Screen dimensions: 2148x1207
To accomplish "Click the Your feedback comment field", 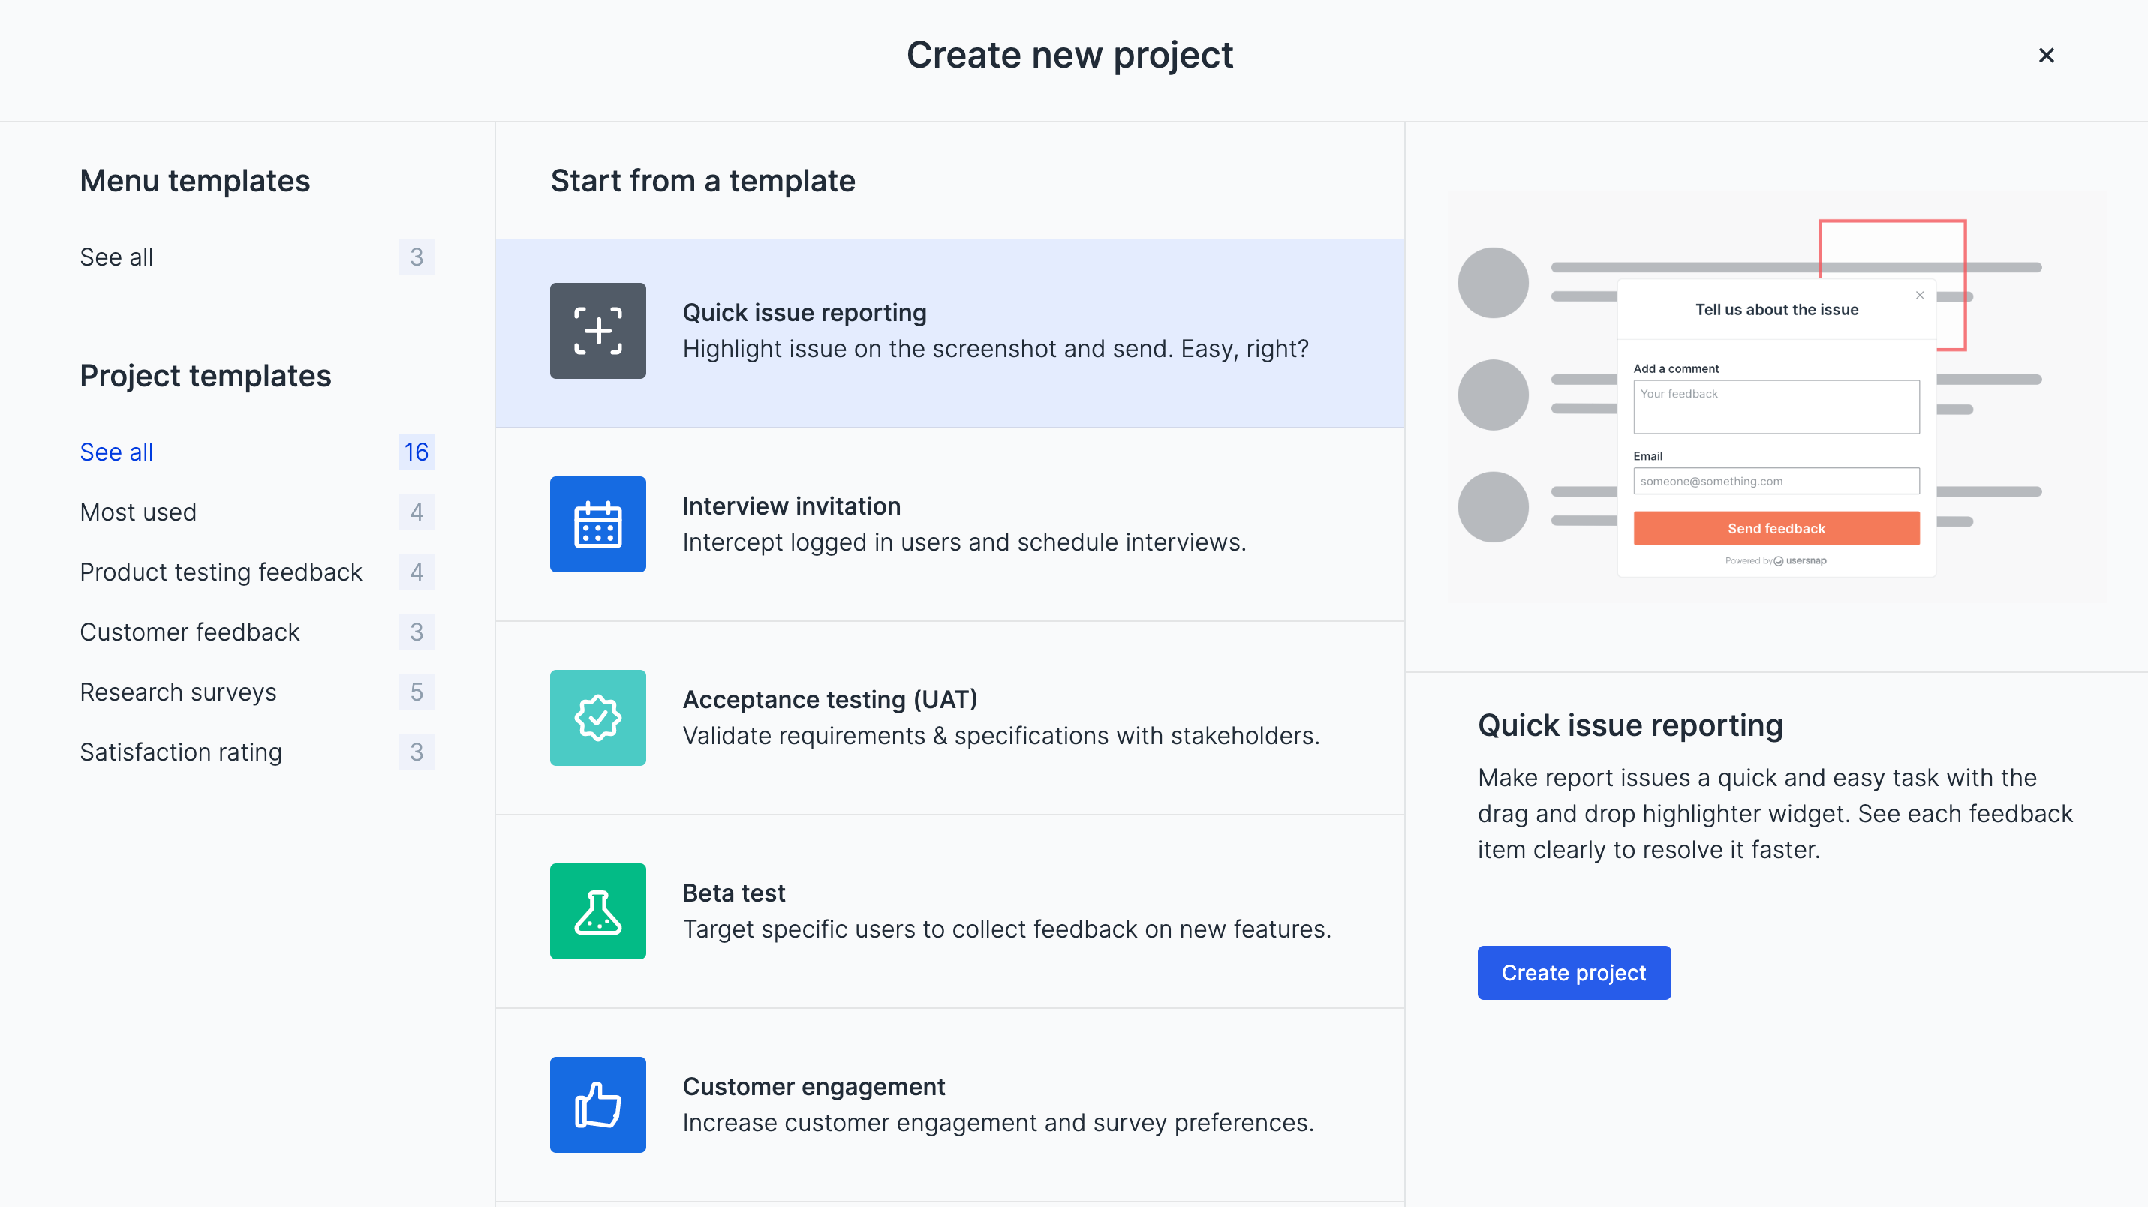I will pyautogui.click(x=1775, y=407).
